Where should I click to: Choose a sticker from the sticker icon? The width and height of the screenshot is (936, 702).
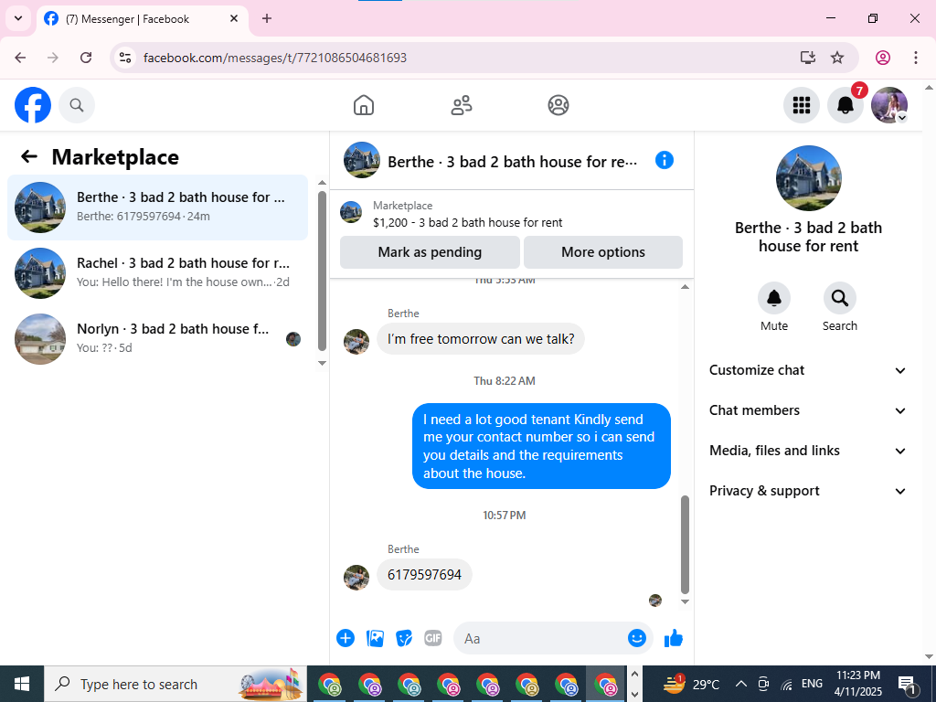pos(404,638)
